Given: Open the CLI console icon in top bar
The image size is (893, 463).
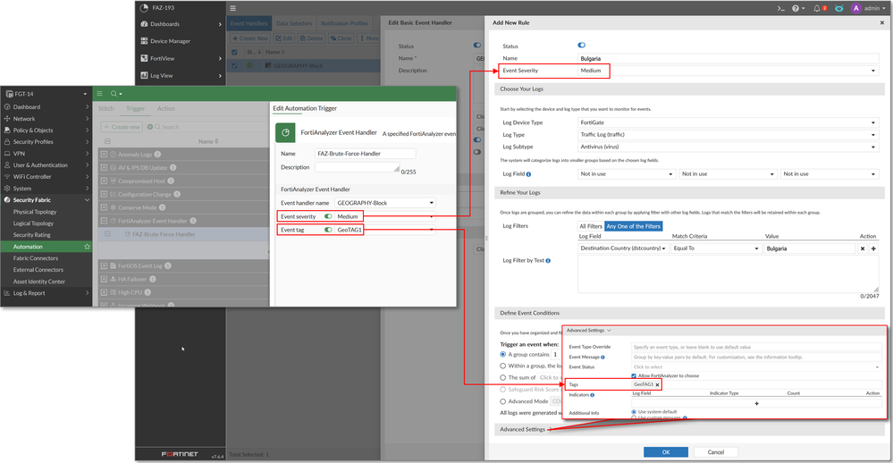Looking at the screenshot, I should (780, 9).
